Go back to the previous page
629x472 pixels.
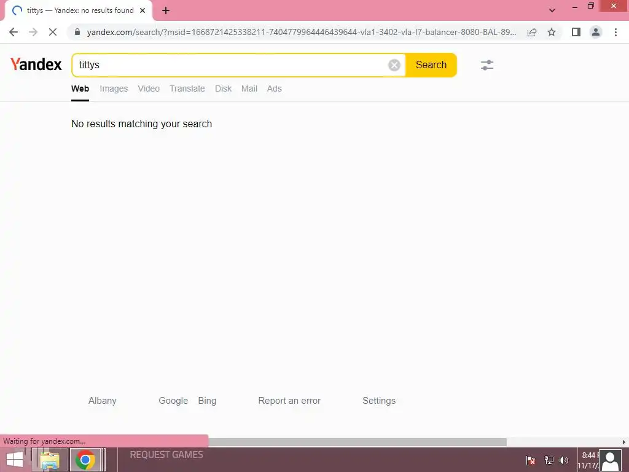[x=14, y=32]
